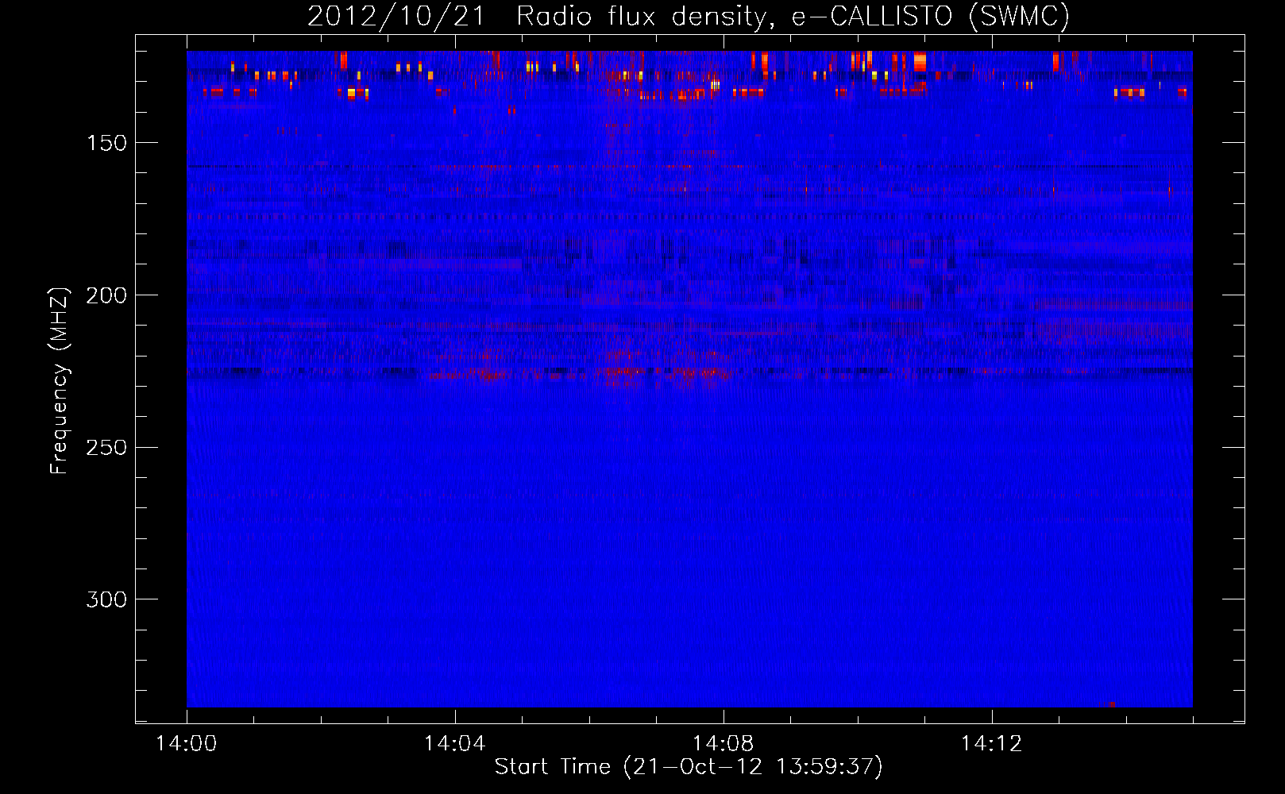Click the plot title 'Radio flux density, e-CALLISTO (SWMC)'
The image size is (1285, 794).
793,16
